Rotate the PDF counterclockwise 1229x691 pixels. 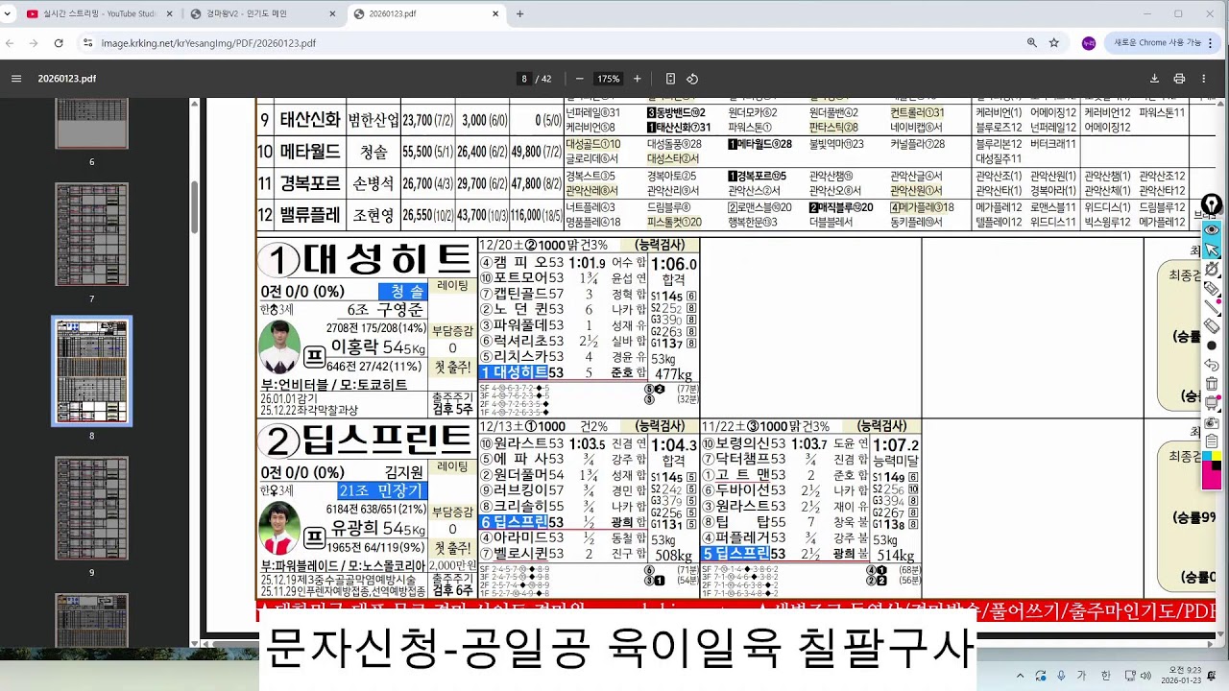(x=692, y=79)
